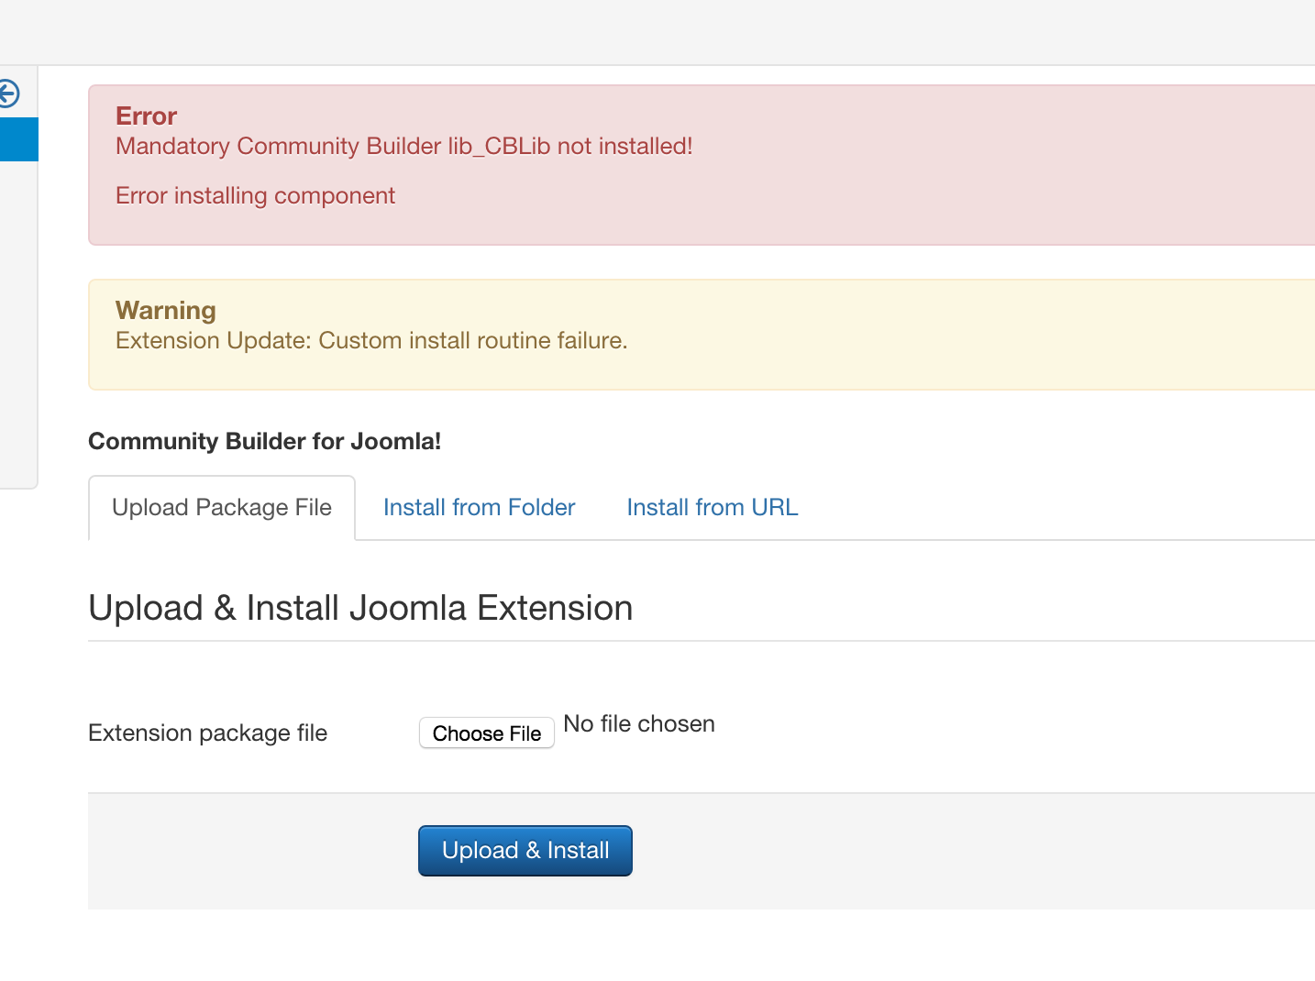This screenshot has height=981, width=1315.
Task: Click the 'Community Builder for Joomla!' heading
Action: 265,442
